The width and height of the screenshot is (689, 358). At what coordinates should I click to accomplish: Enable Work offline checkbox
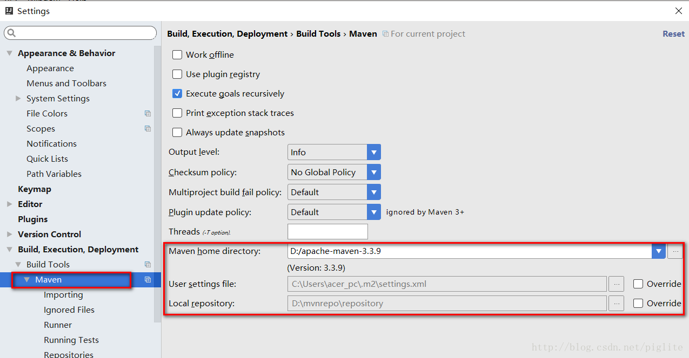tap(177, 54)
